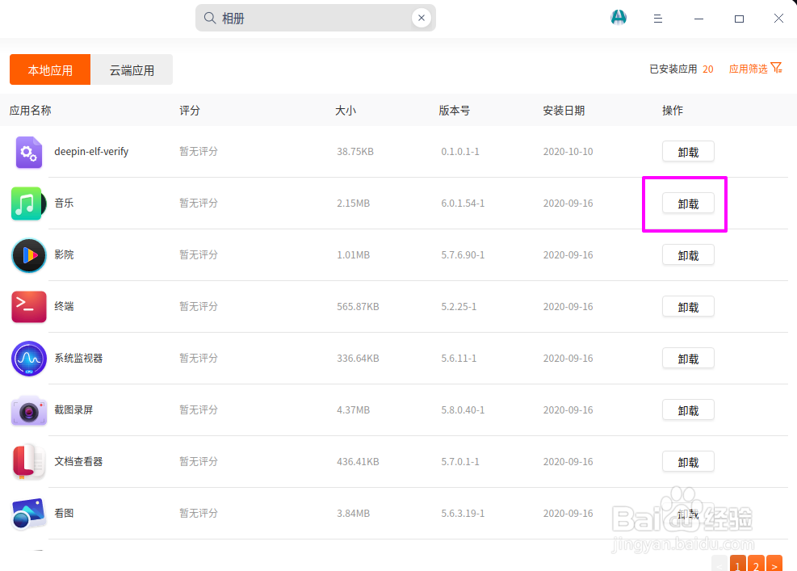Open the user account avatar
Screen dimensions: 797x571
coord(619,18)
